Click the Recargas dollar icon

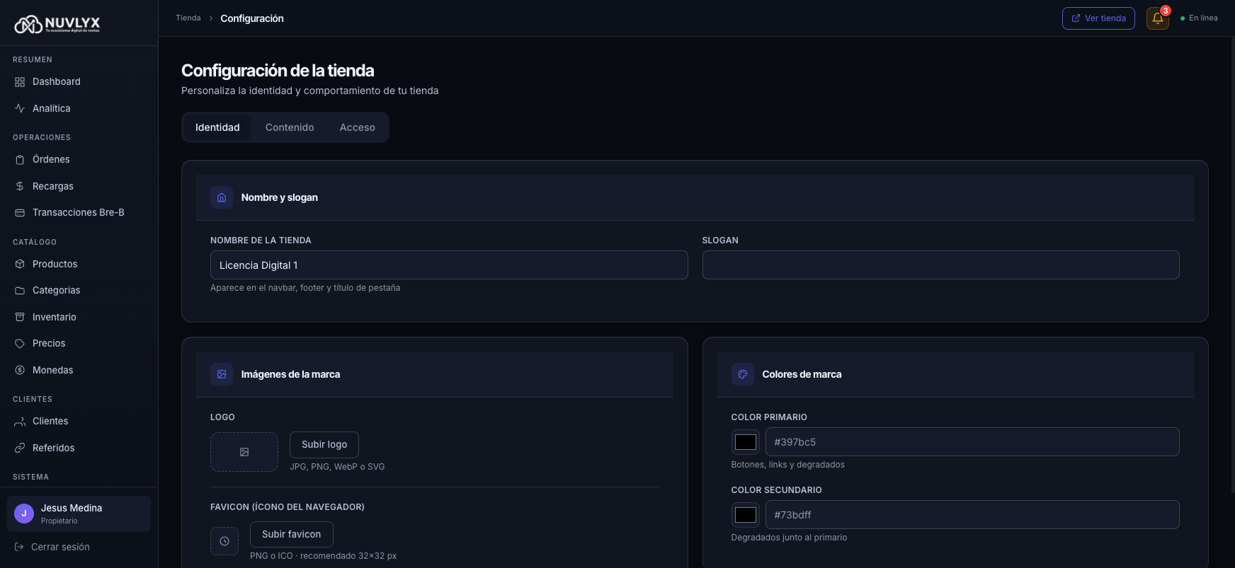pyautogui.click(x=20, y=186)
